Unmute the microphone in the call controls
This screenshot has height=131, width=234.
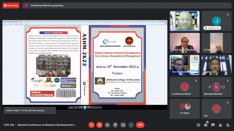(x=92, y=125)
